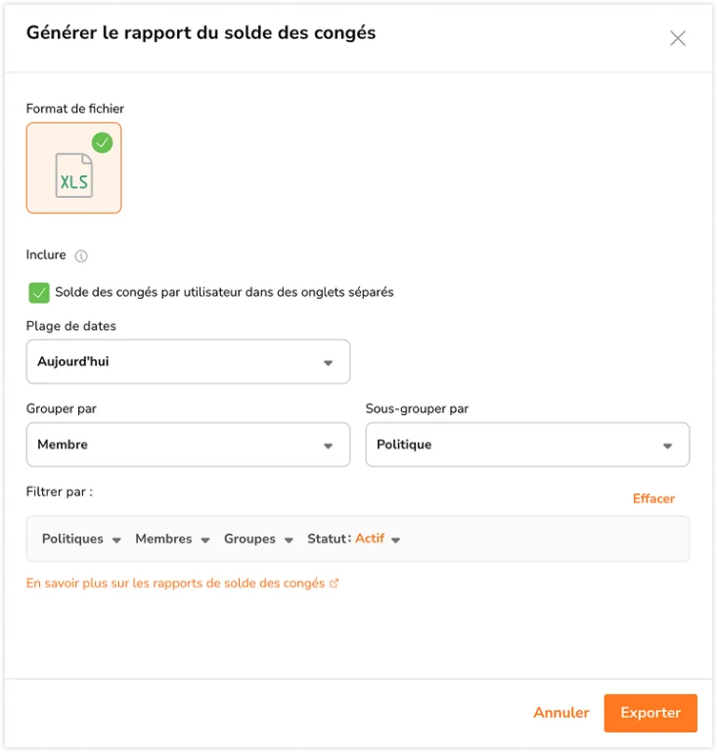
Task: Click the info icon next to Inclure
Action: [81, 257]
